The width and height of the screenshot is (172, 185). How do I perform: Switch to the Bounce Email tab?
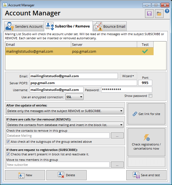tap(110, 26)
